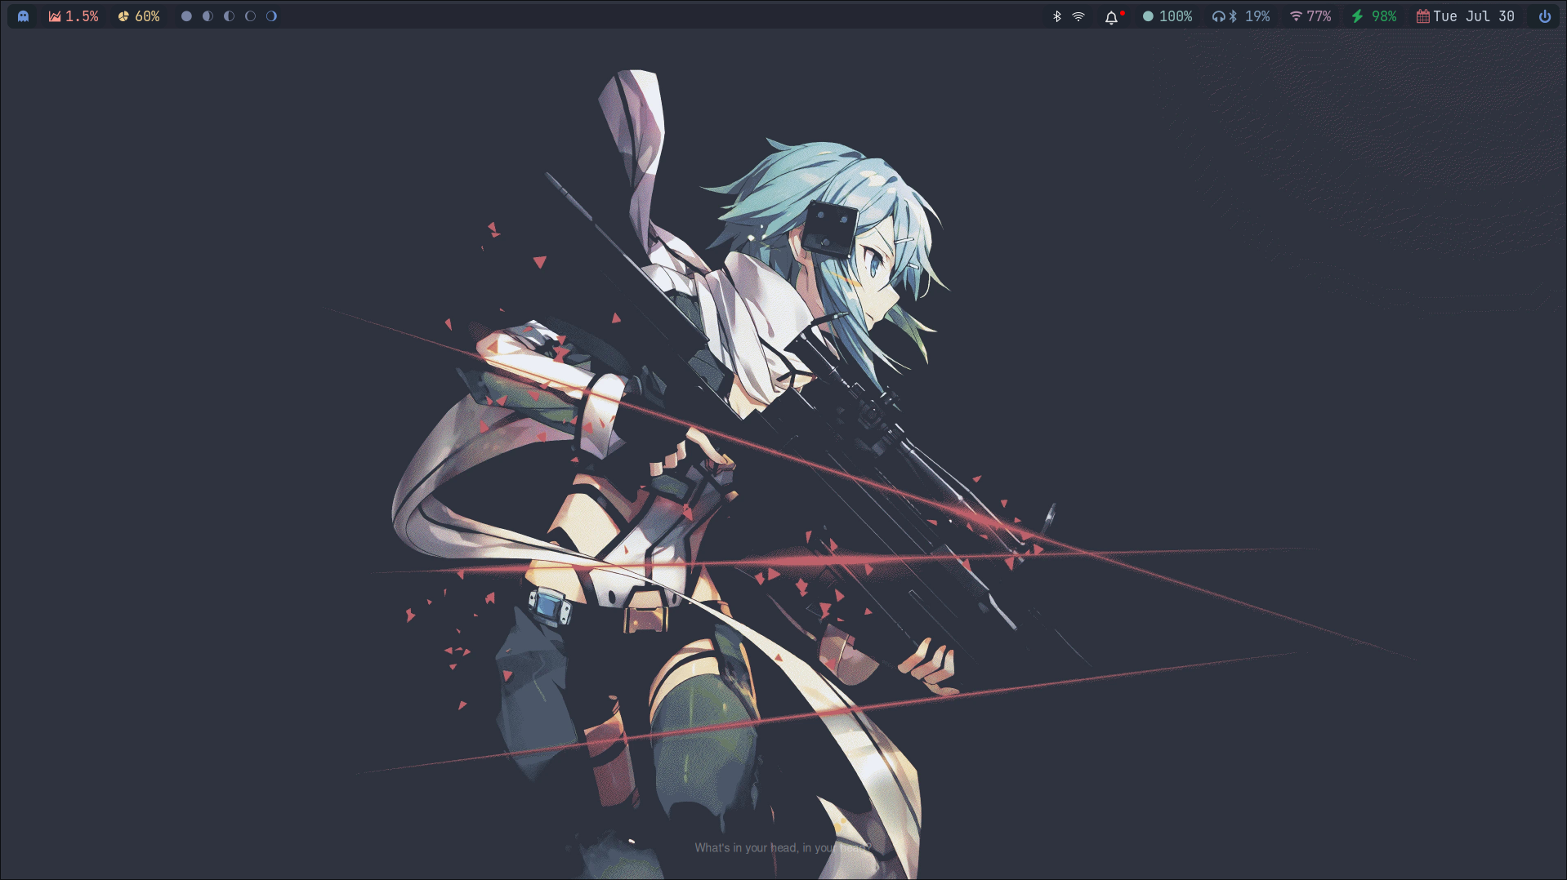Screen dimensions: 1567x880
Task: Open the ghost launcher icon
Action: (23, 16)
